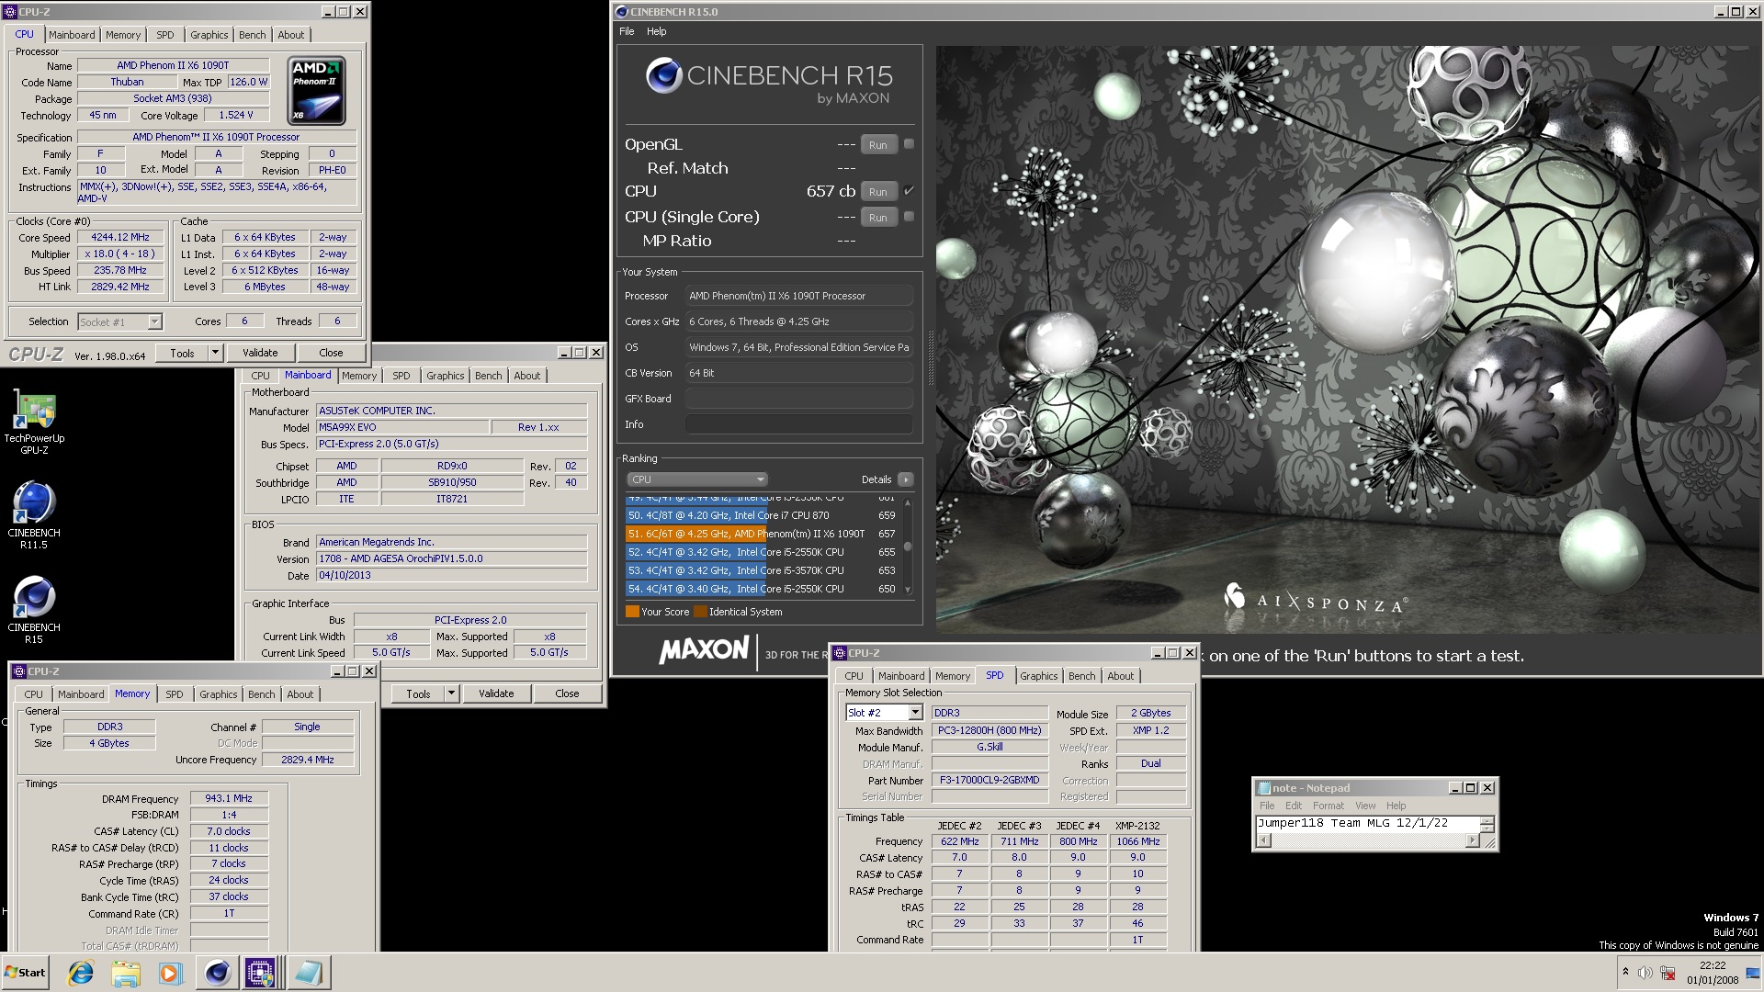The height and width of the screenshot is (992, 1764).
Task: Open the Cinebench Help menu
Action: [x=656, y=31]
